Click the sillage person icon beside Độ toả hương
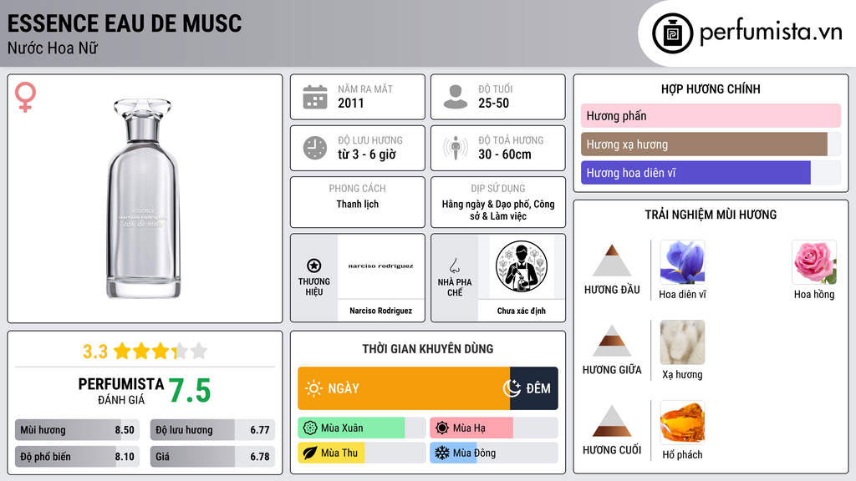 click(x=456, y=148)
